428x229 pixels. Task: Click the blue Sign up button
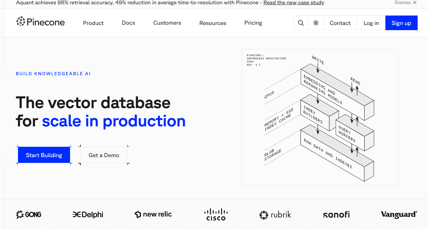point(401,23)
